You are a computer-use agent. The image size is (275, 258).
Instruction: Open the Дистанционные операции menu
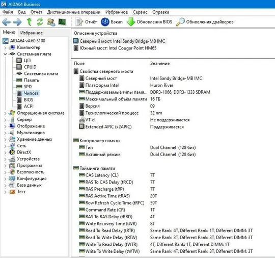tap(74, 12)
